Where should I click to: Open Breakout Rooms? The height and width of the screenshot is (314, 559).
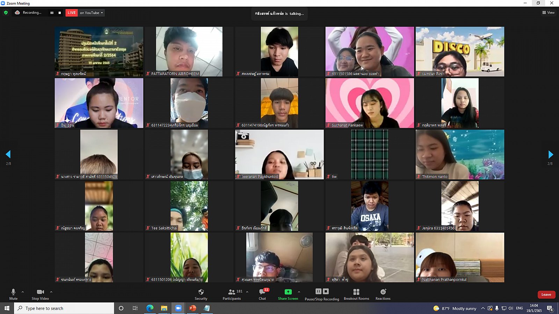(356, 294)
